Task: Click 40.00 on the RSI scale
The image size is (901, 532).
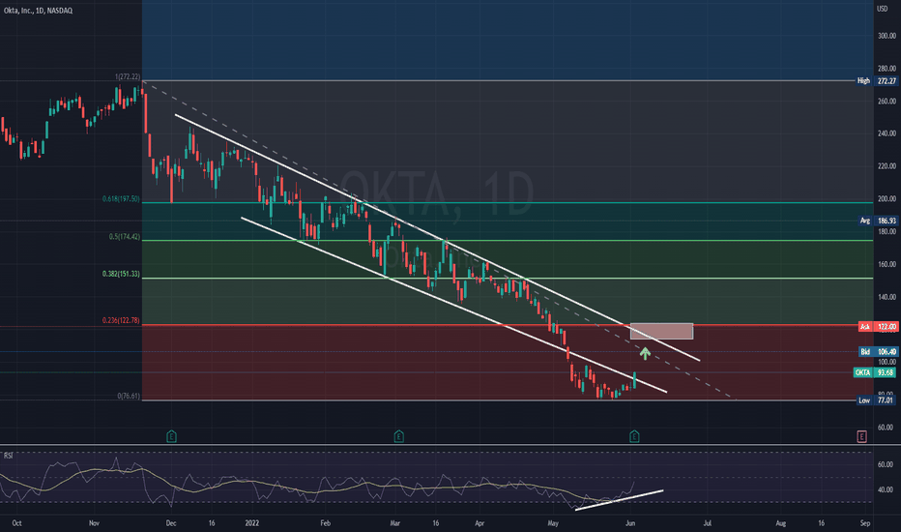Action: (x=886, y=490)
